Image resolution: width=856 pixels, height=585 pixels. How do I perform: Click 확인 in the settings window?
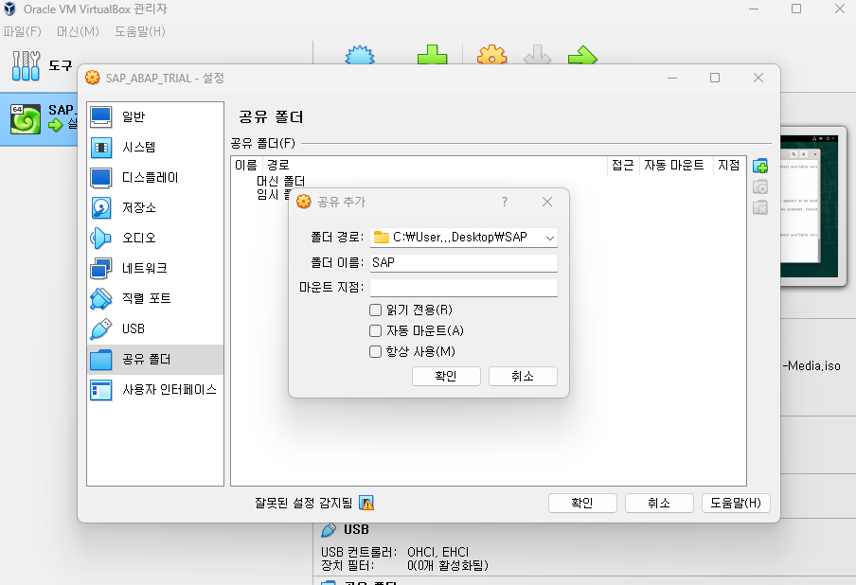coord(582,503)
